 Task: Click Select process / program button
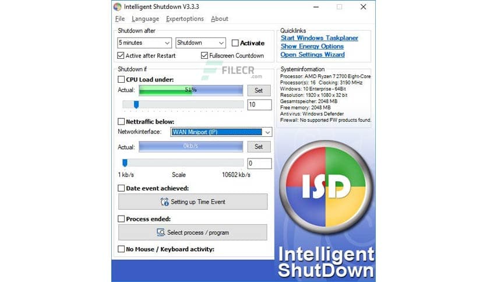[x=193, y=232]
